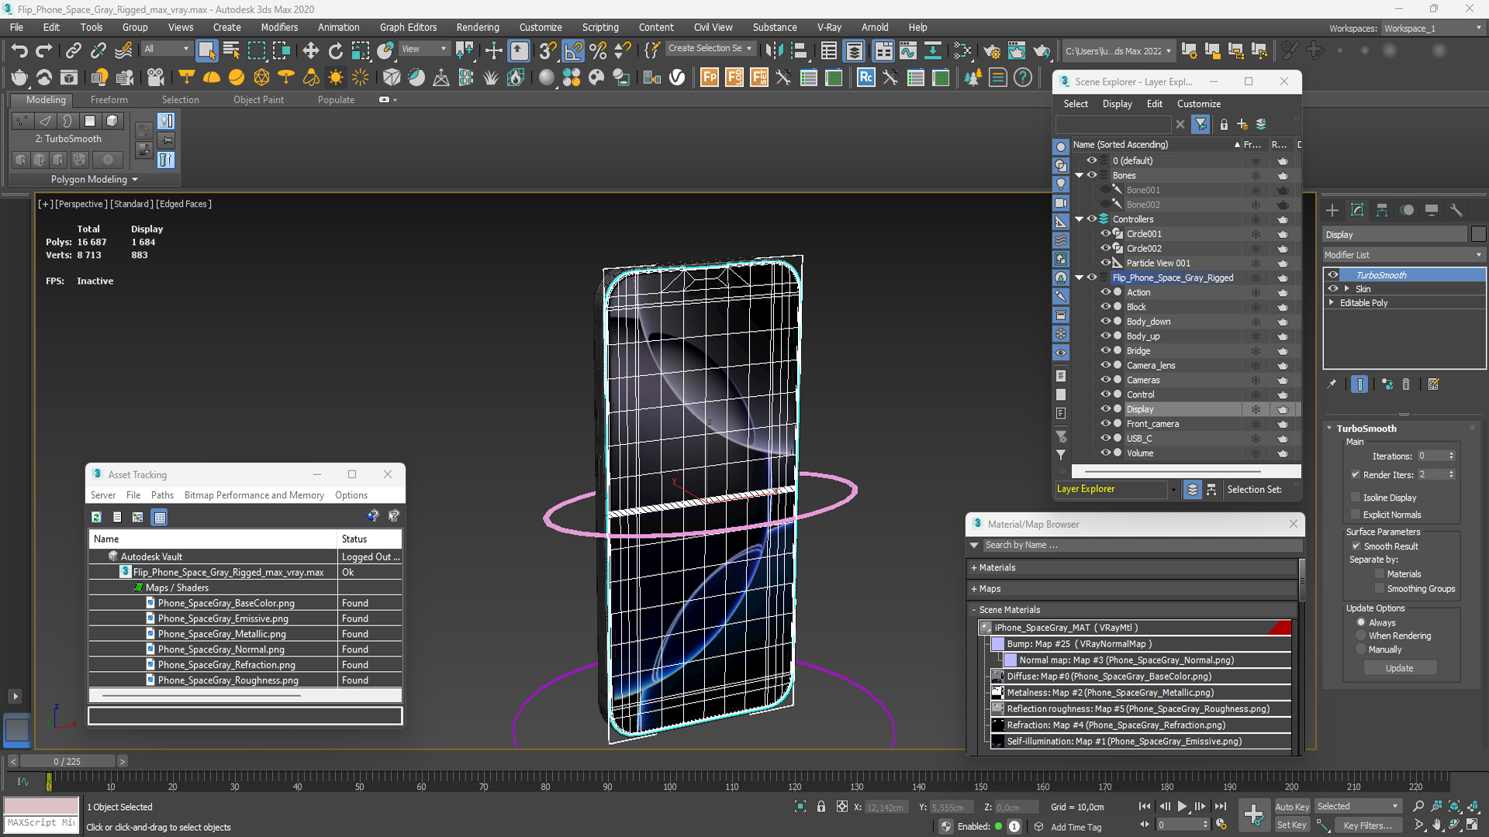Open the Modifier List dropdown

pos(1404,255)
